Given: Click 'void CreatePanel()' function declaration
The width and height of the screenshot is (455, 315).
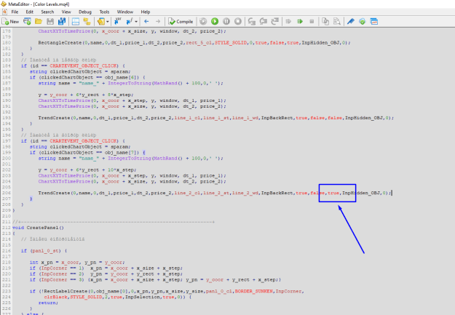Looking at the screenshot, I should (x=38, y=228).
